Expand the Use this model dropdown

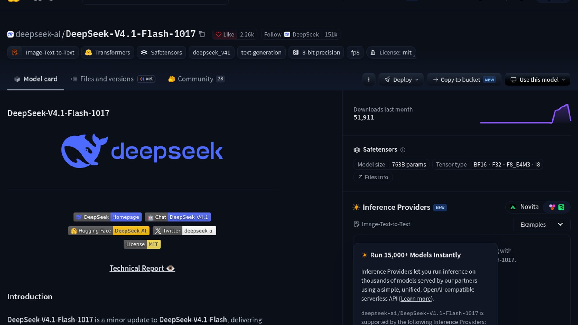pyautogui.click(x=537, y=80)
